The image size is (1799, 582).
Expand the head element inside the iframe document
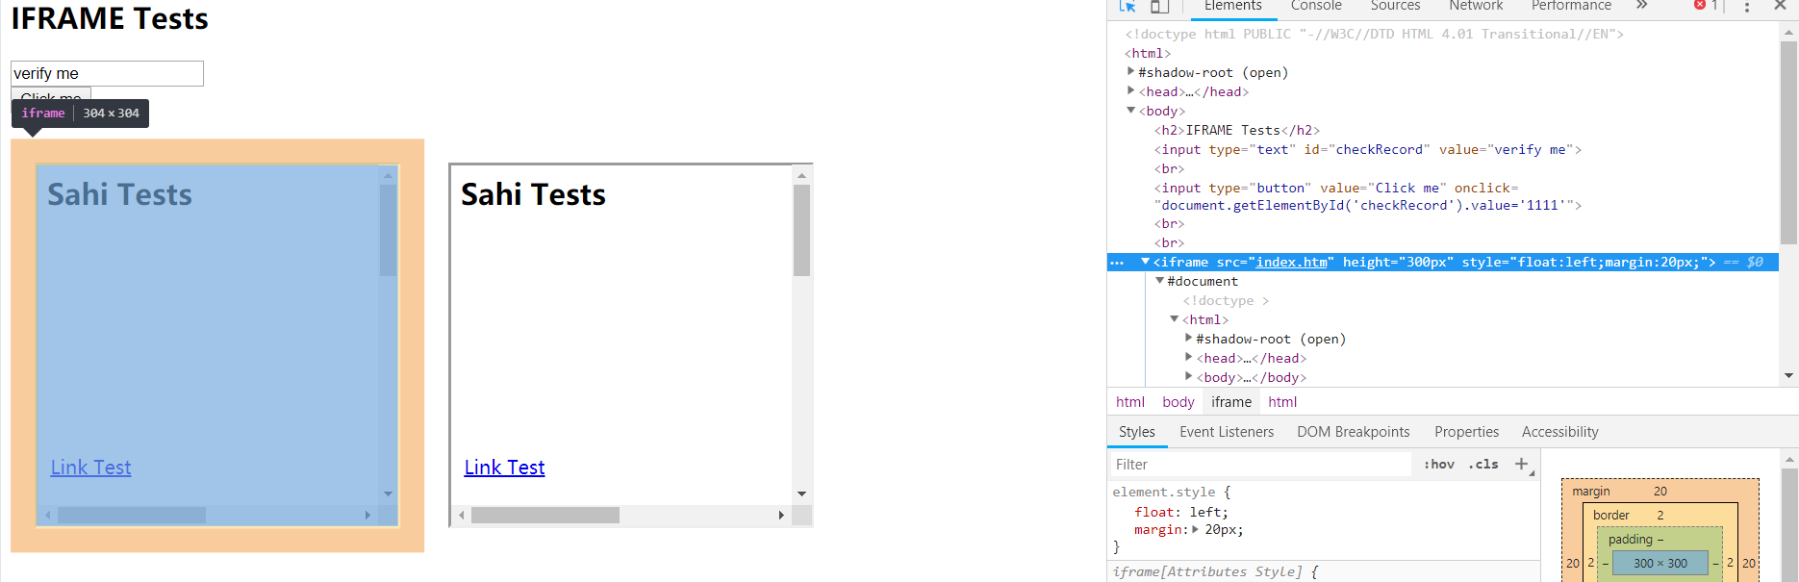[x=1189, y=357]
